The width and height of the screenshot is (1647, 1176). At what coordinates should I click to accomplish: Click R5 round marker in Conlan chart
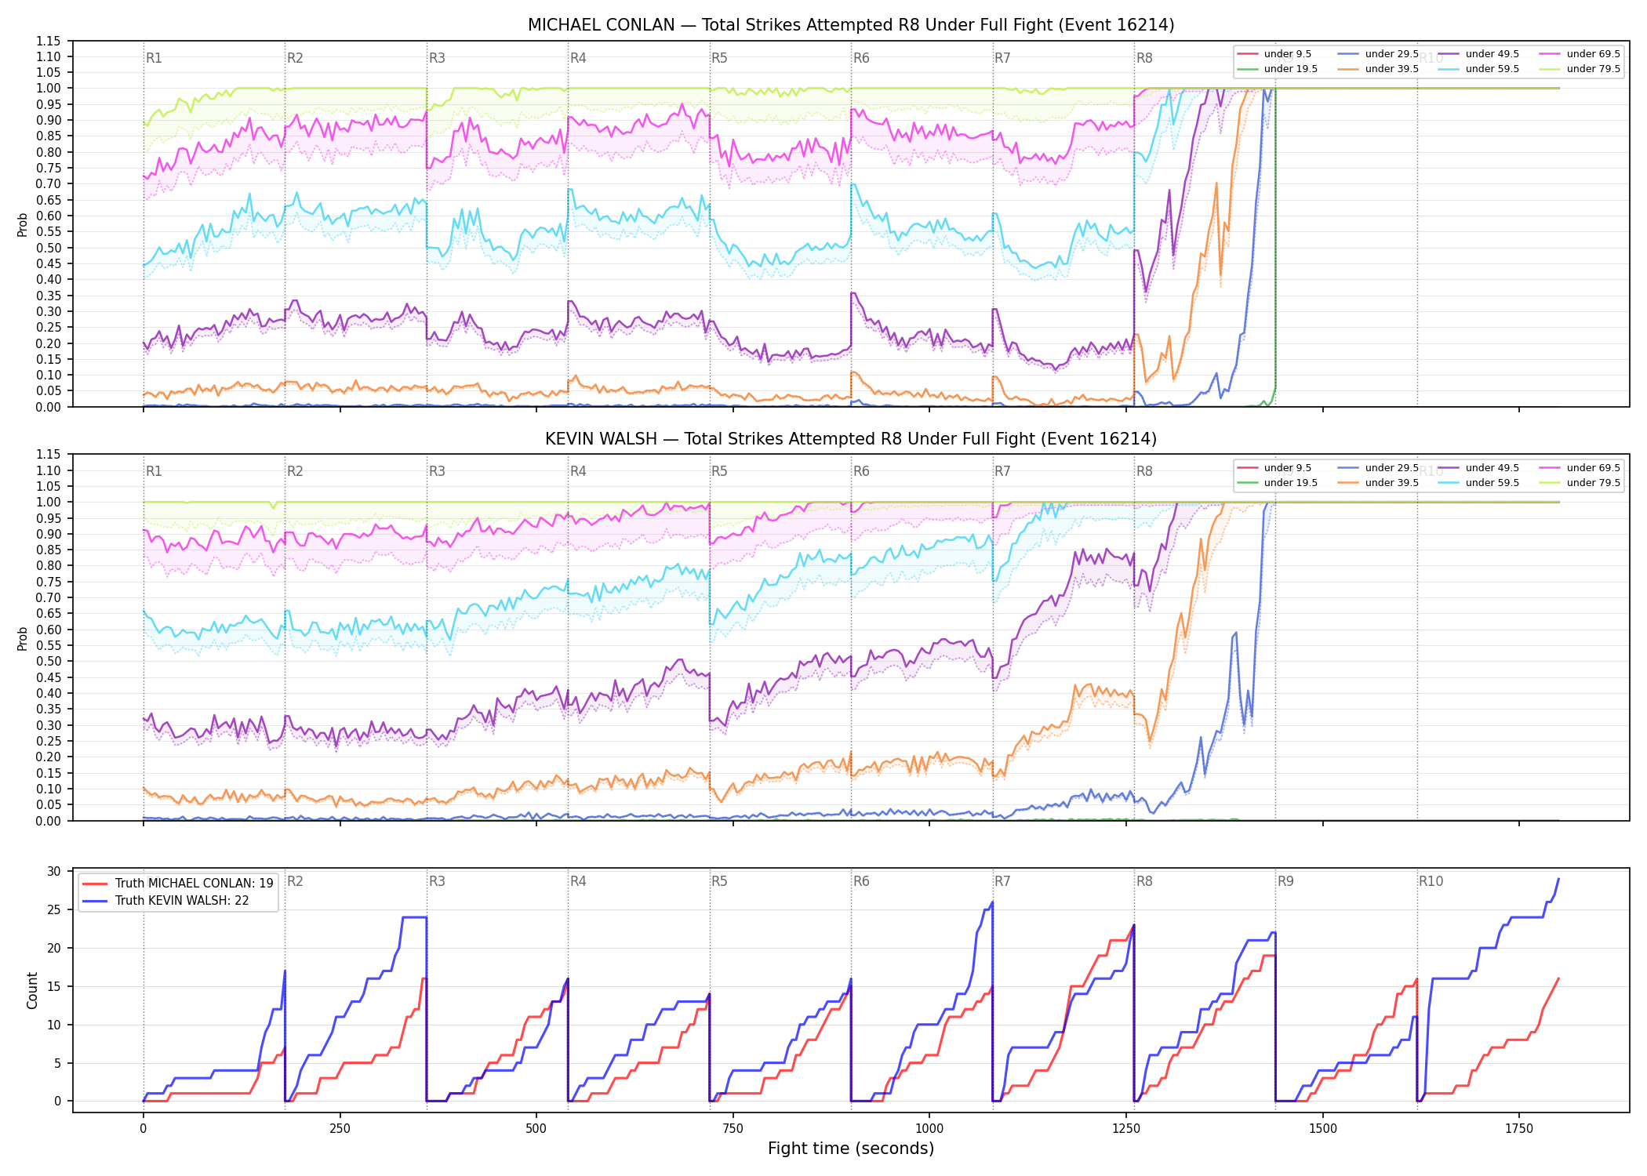(719, 58)
